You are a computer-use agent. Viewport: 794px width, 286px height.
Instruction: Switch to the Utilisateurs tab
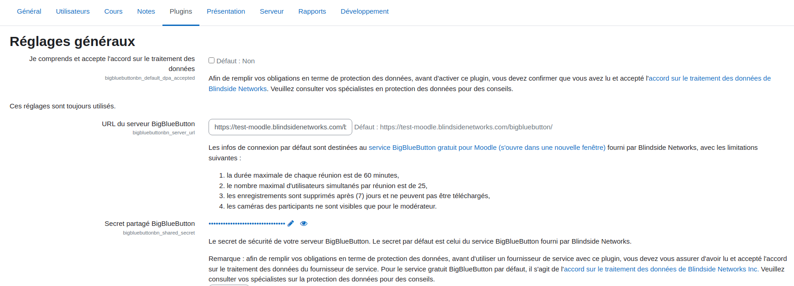pyautogui.click(x=73, y=11)
